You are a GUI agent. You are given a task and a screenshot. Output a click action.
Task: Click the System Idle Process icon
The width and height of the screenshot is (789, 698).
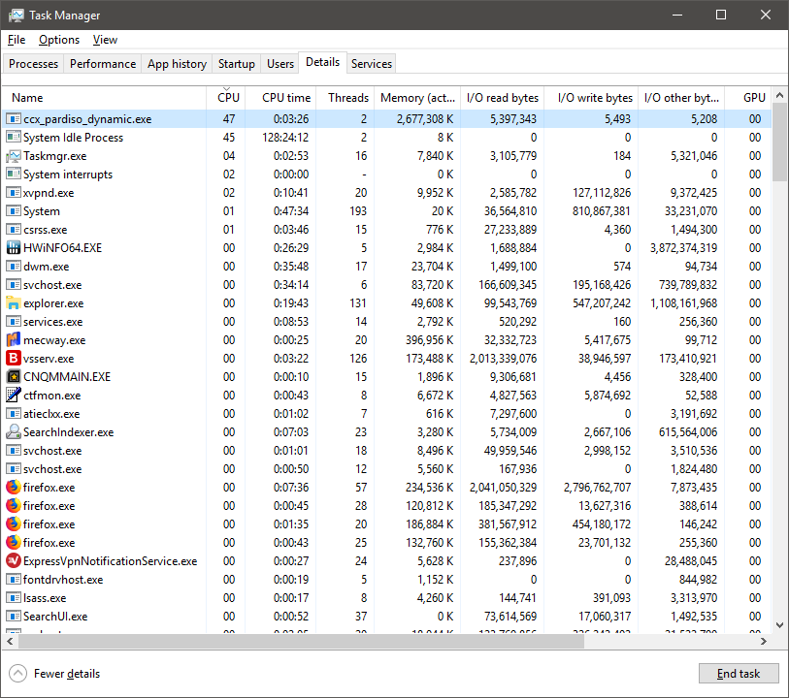(14, 138)
